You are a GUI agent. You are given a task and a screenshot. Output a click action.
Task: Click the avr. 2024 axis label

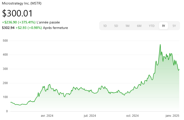coord(47,116)
